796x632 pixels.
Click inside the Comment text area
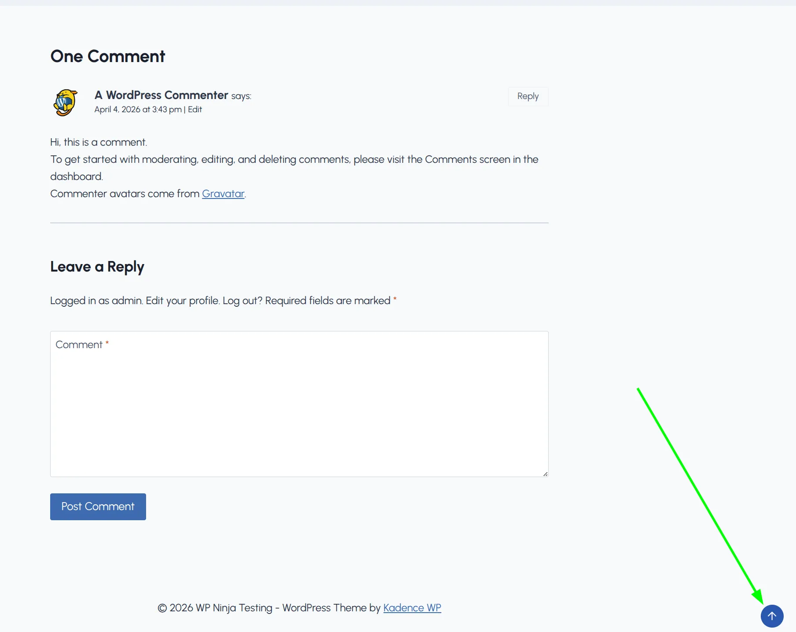pos(299,405)
